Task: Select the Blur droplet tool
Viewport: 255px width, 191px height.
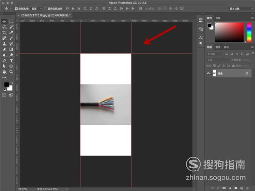Action: [4, 55]
